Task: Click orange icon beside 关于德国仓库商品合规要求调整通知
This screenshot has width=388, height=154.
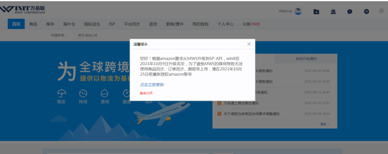Action: click(x=219, y=114)
